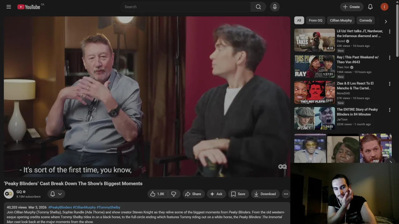Select the All filter chip

pos(299,21)
